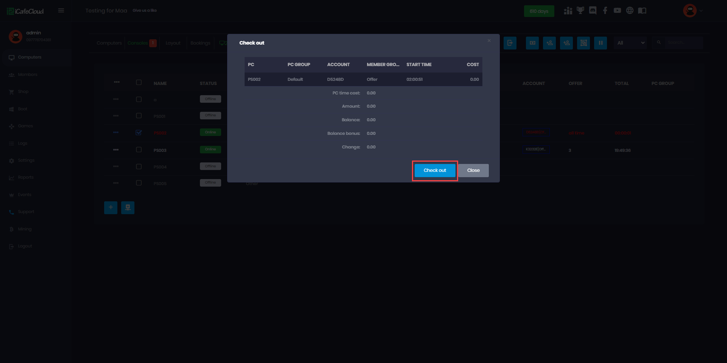Open the YouTube icon link

tap(617, 11)
